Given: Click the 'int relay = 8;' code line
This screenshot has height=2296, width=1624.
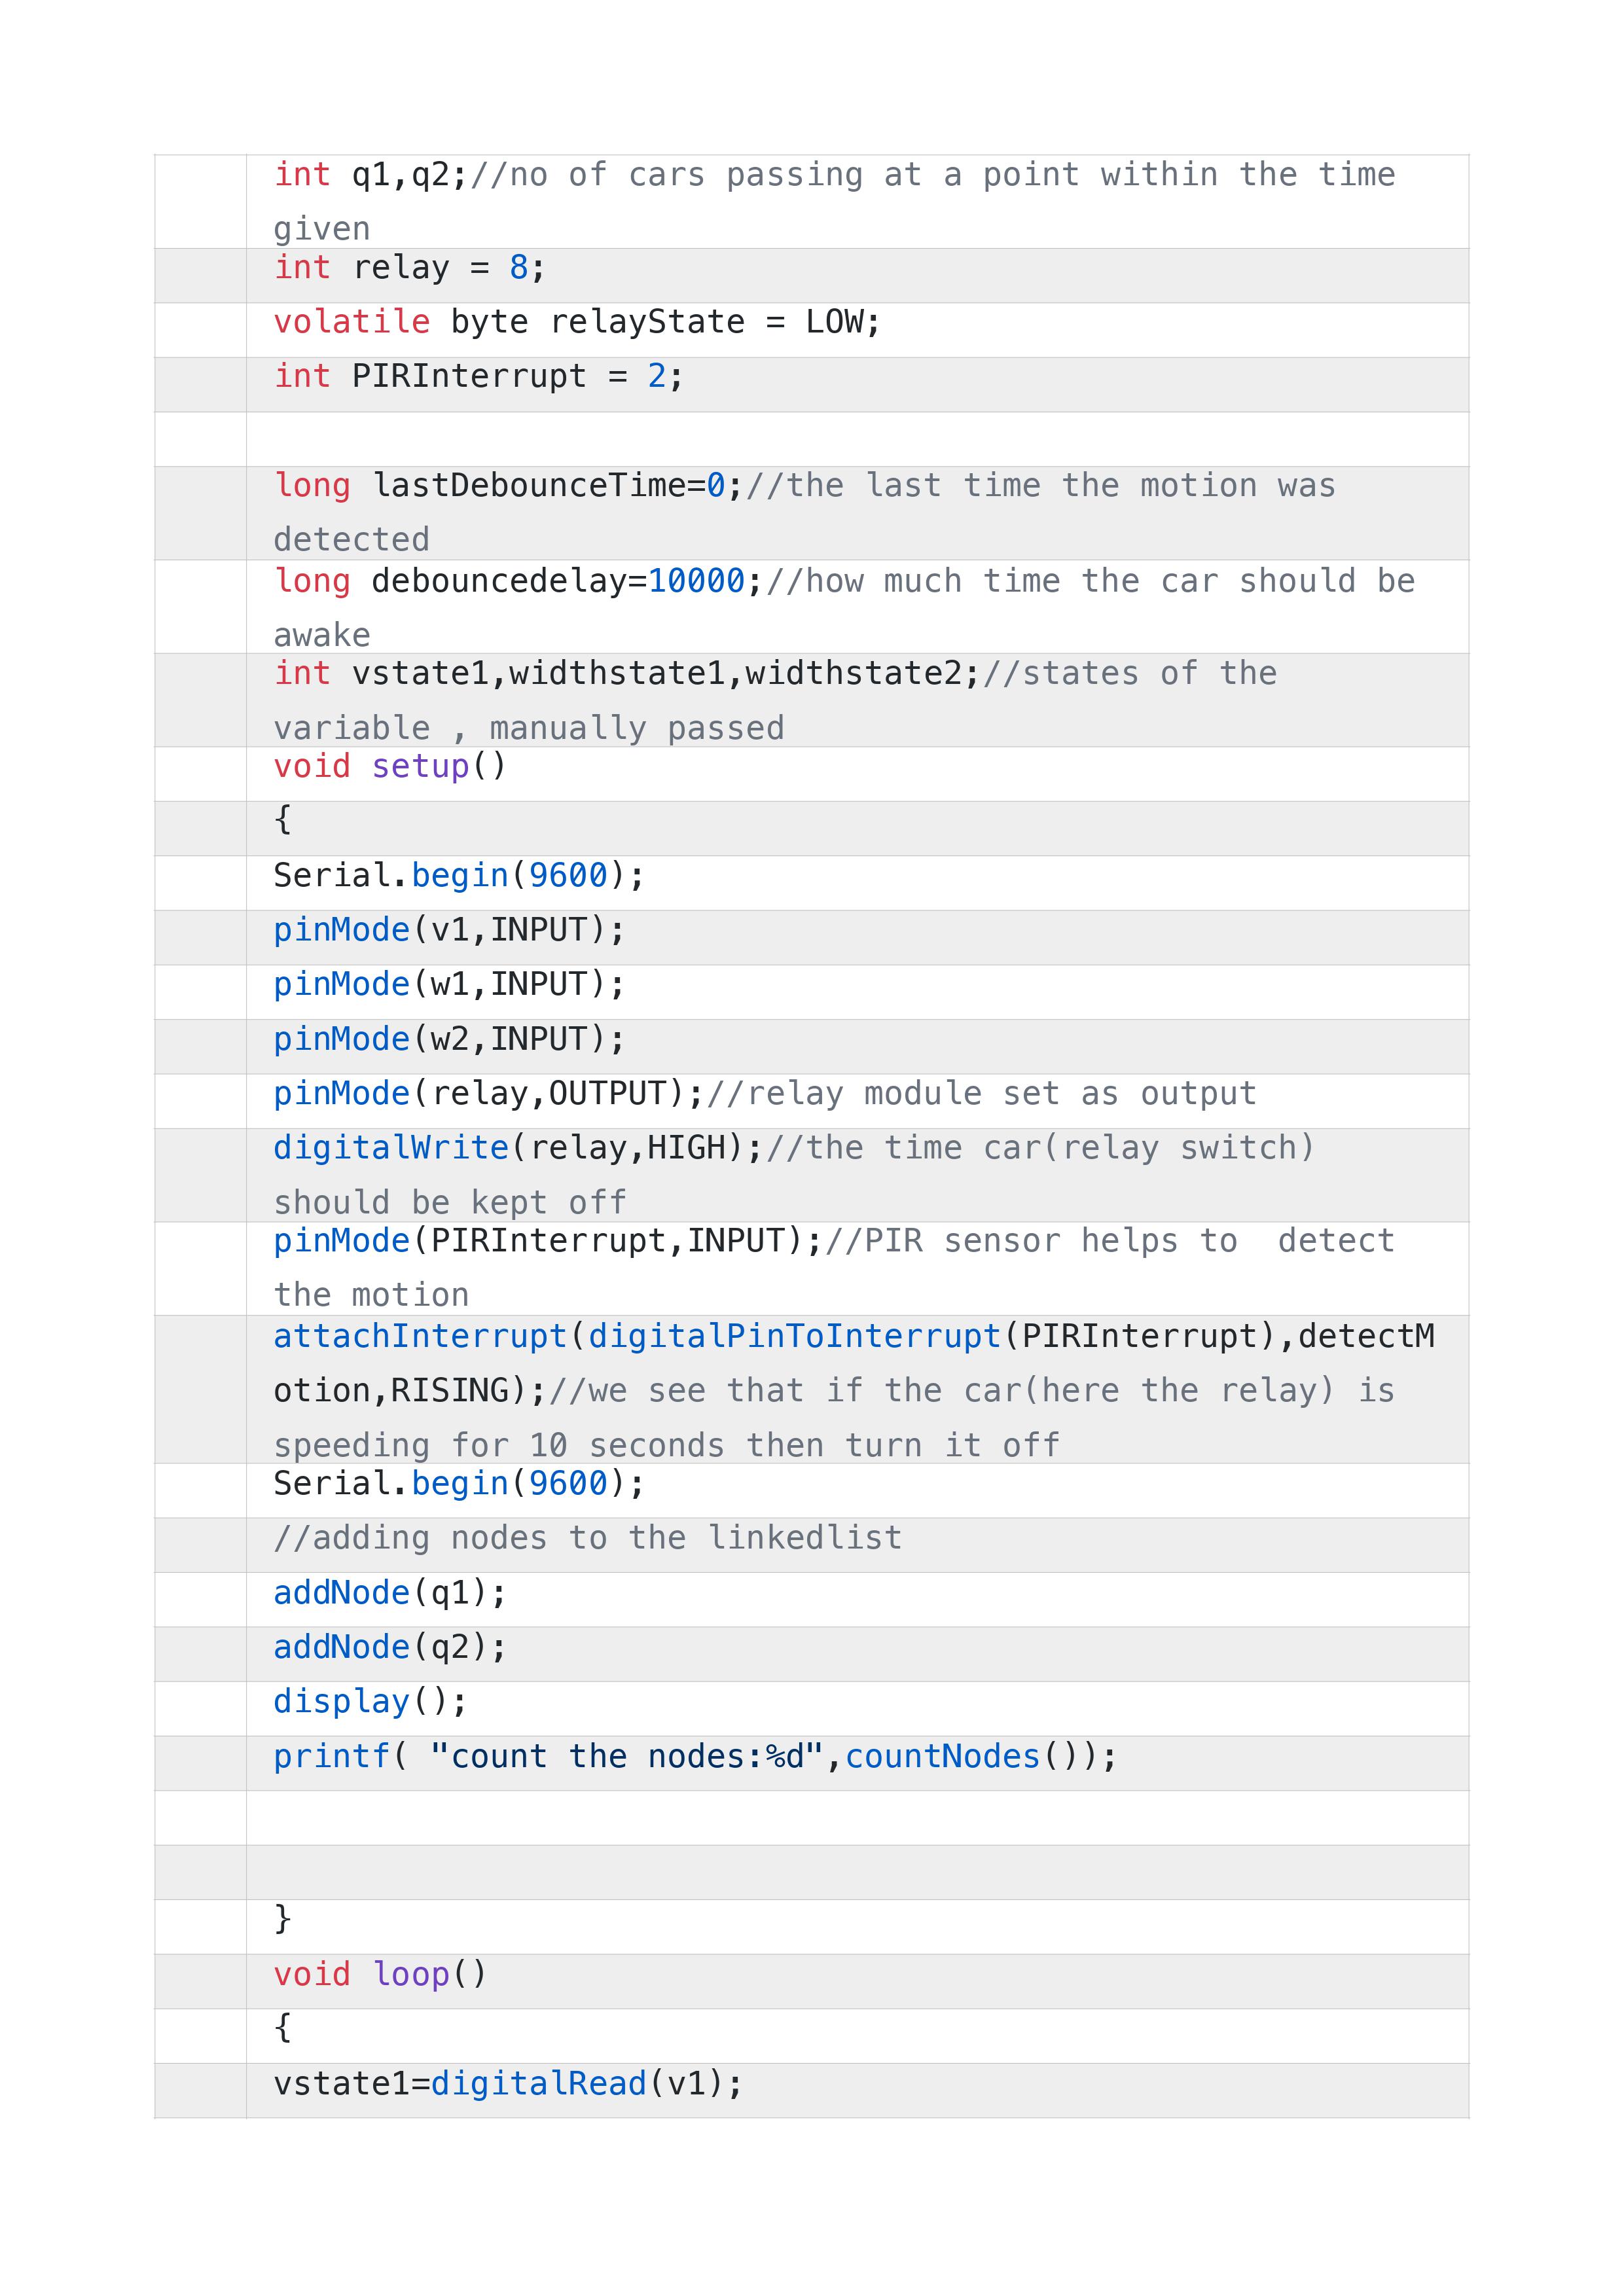Looking at the screenshot, I should point(410,268).
